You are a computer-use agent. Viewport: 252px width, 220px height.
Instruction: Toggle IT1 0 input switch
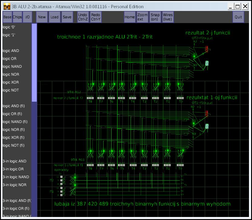pyautogui.click(x=61, y=191)
